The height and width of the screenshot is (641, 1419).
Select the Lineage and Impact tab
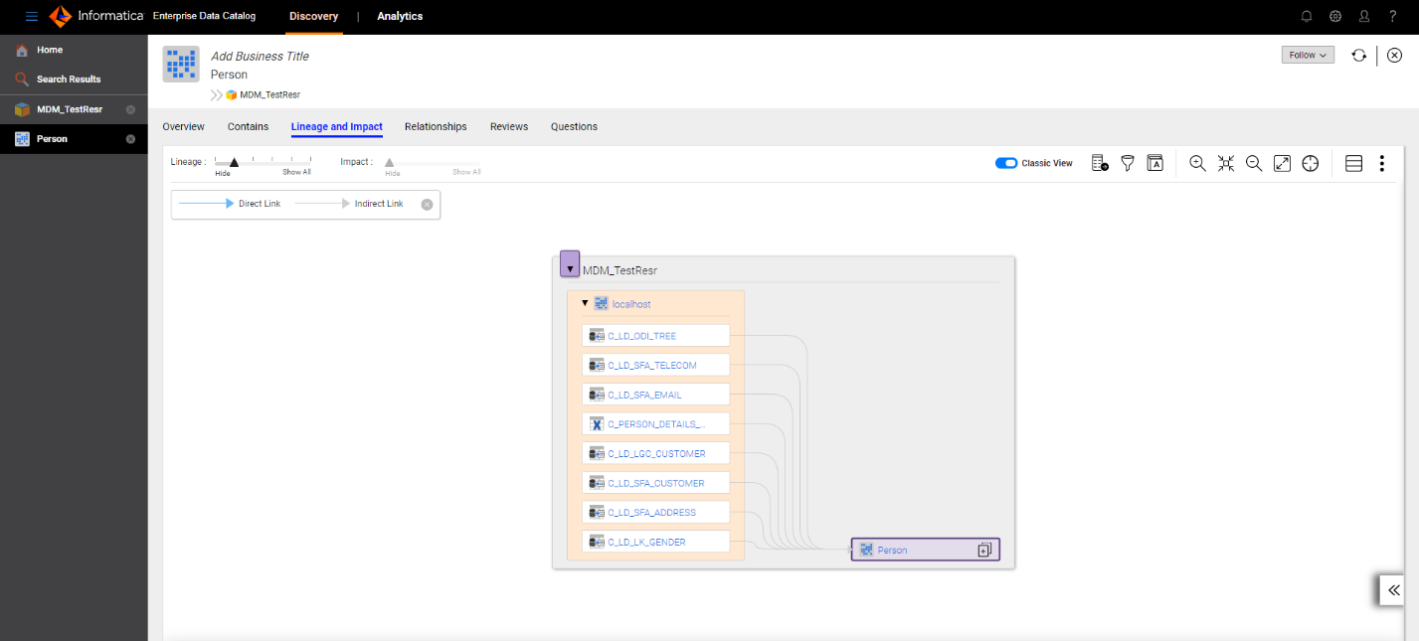337,126
